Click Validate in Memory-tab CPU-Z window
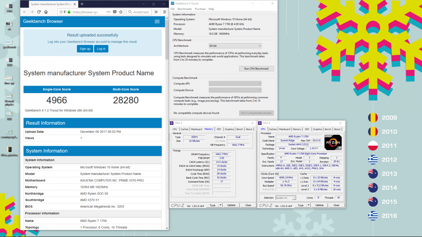 pos(231,205)
